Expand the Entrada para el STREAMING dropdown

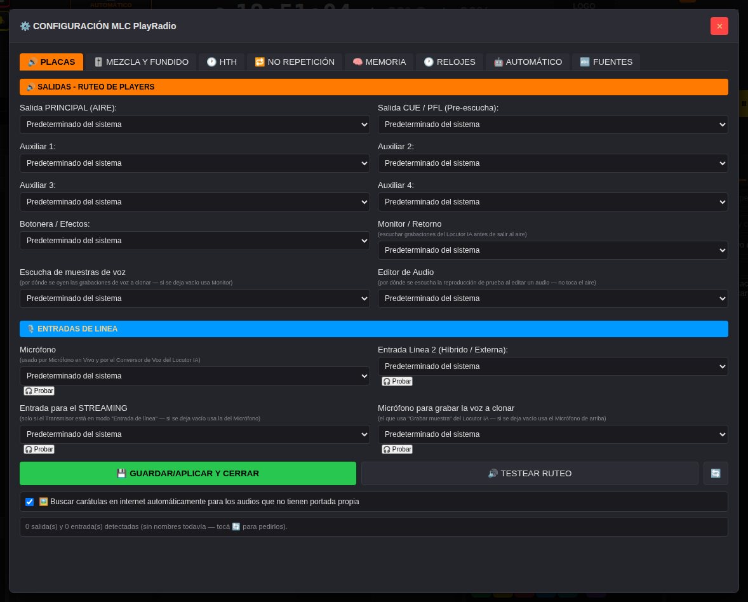[195, 434]
